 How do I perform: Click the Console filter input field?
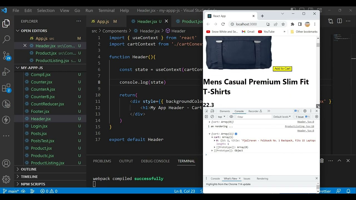click(254, 117)
